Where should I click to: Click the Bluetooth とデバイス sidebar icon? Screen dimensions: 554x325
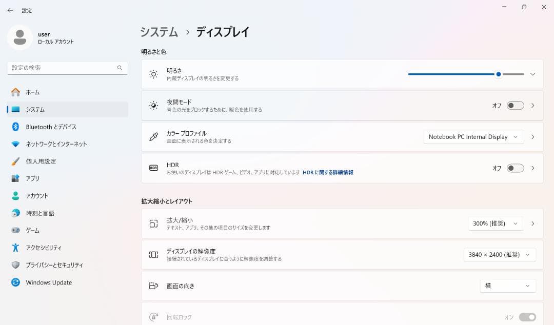click(15, 127)
